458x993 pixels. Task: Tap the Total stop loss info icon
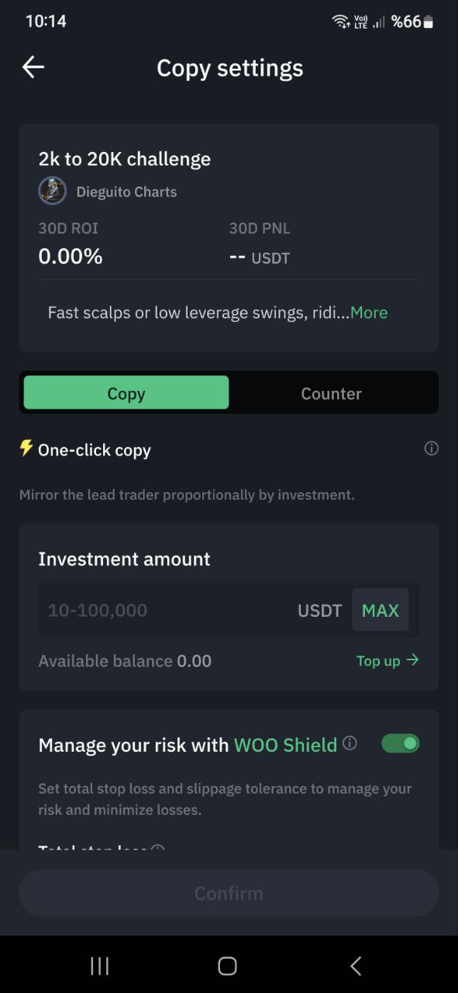tap(157, 847)
